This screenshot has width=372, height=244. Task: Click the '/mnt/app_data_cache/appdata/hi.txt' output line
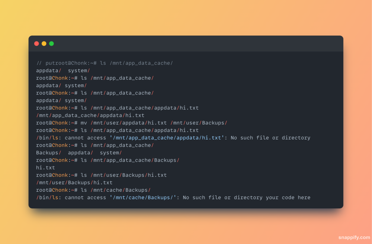point(90,115)
